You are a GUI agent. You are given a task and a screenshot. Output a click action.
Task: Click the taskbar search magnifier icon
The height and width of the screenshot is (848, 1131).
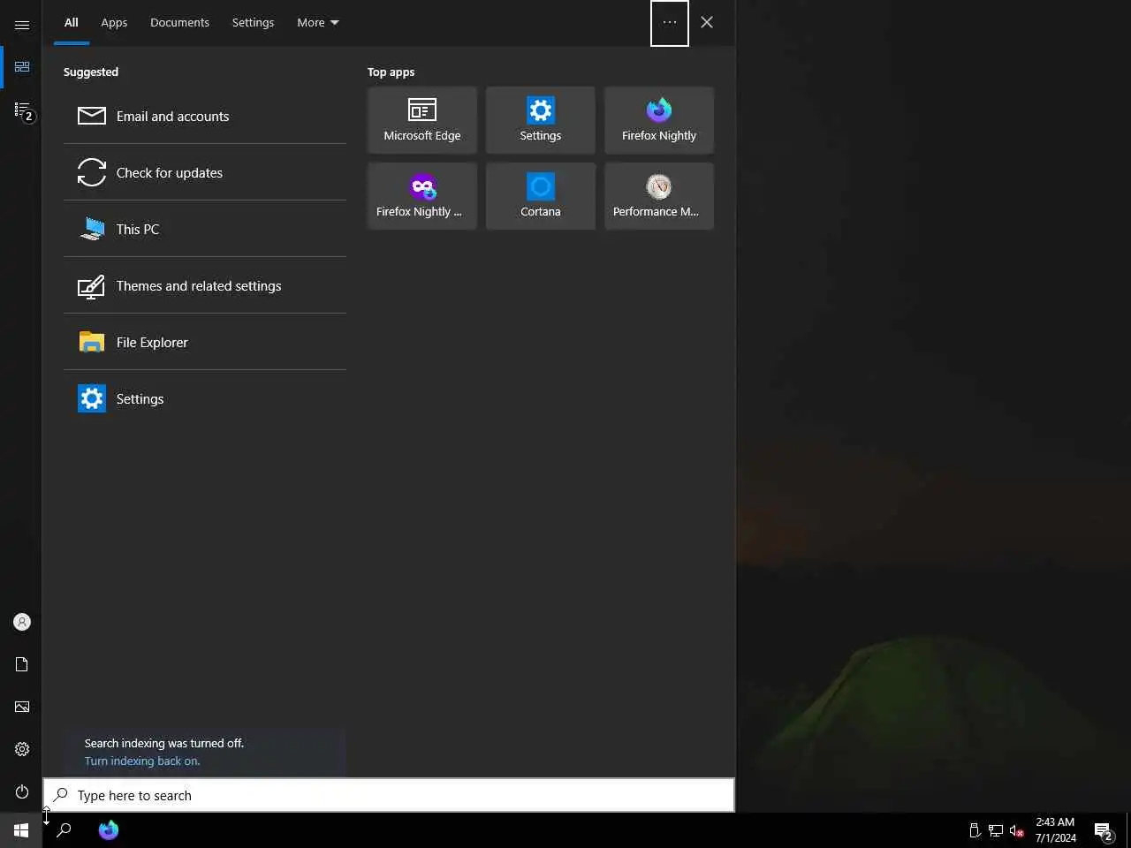click(x=64, y=830)
